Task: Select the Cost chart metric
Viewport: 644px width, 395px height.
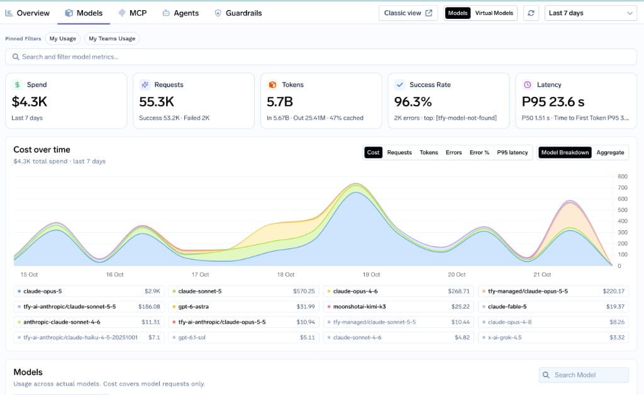Action: pyautogui.click(x=373, y=152)
